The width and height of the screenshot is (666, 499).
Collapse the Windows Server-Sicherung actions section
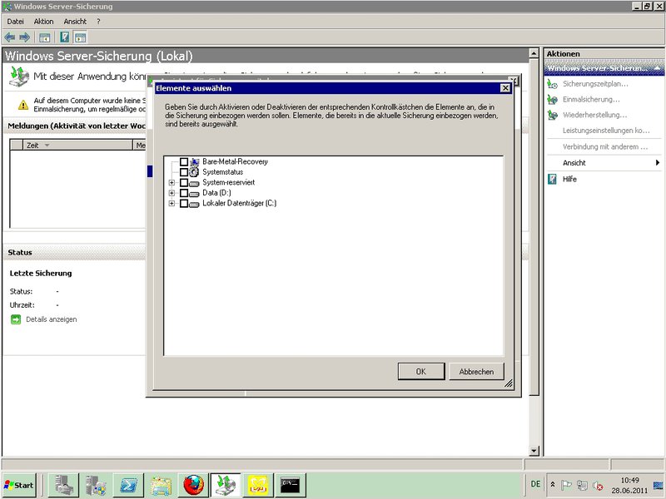[x=658, y=68]
